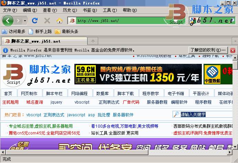
Task: Open the back/forward history dropdown arrow
Action: (x=25, y=21)
